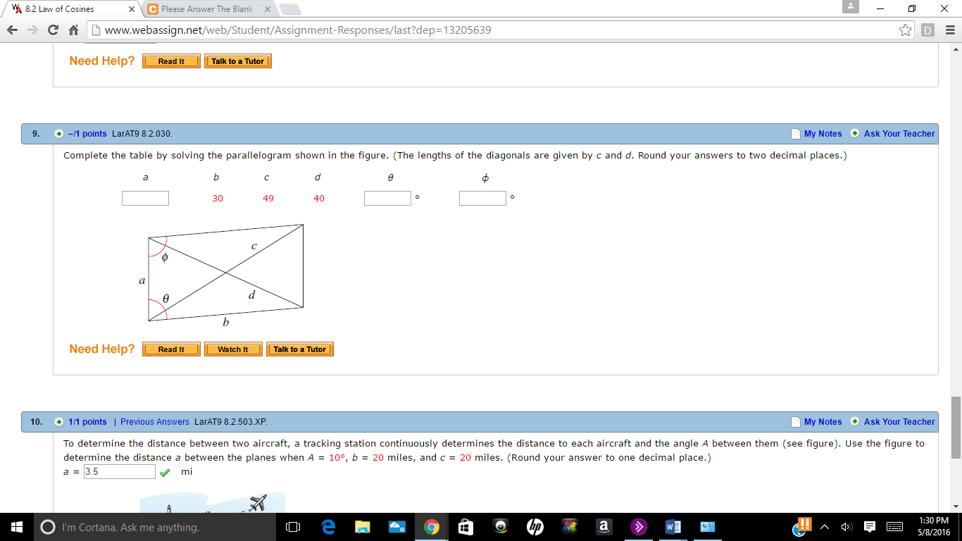Open a new browser tab
The image size is (962, 541).
[289, 9]
